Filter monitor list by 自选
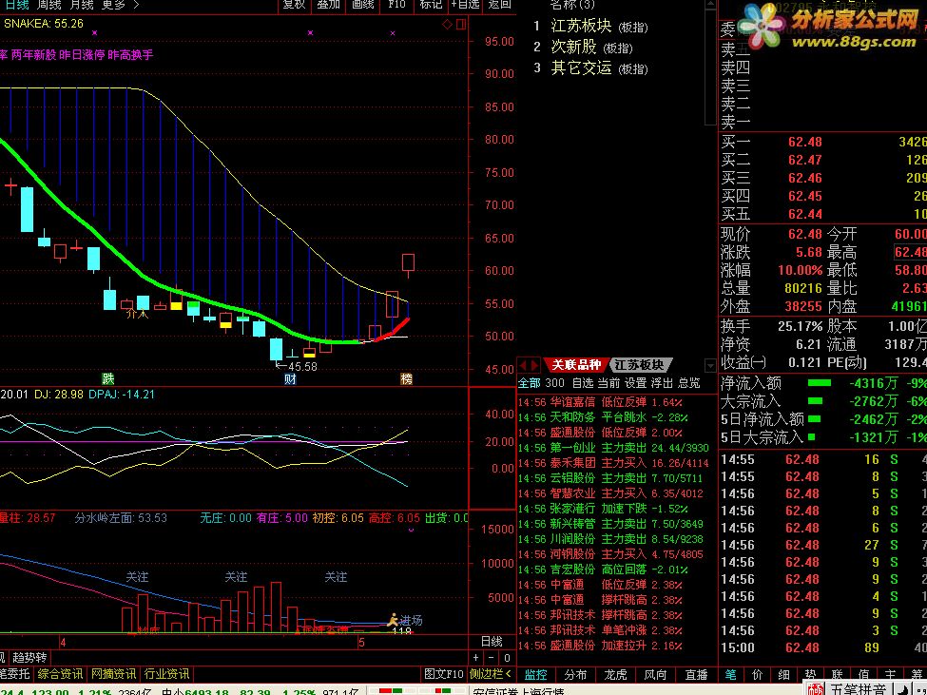The image size is (927, 695). point(582,383)
